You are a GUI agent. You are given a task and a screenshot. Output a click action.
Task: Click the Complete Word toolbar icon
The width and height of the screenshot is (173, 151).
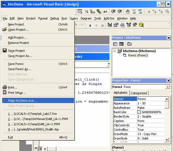[105, 12]
